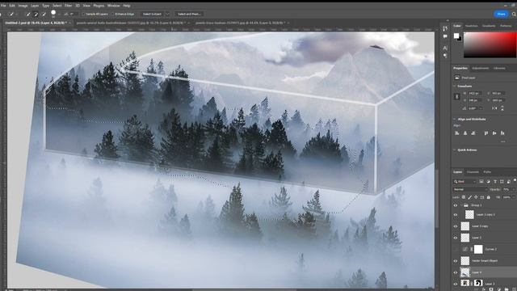Switch to the Gradients panel tab

(x=489, y=26)
